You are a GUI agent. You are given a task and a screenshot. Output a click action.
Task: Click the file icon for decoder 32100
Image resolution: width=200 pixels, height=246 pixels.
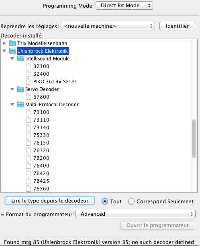point(29,66)
